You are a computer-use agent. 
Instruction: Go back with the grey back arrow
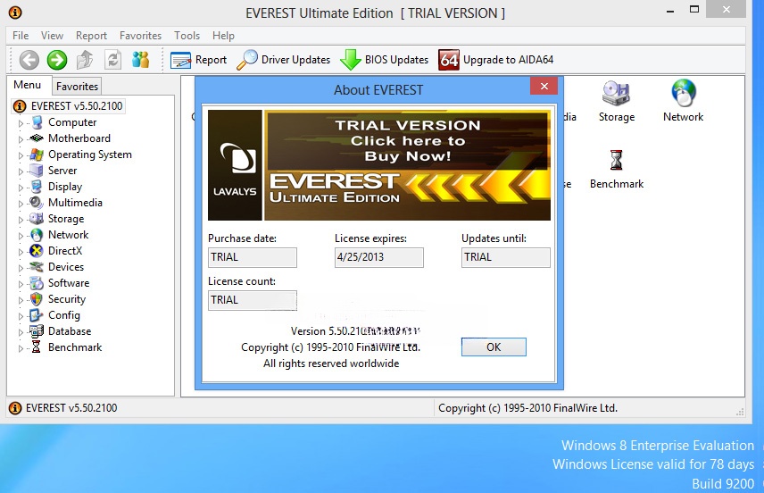point(29,60)
